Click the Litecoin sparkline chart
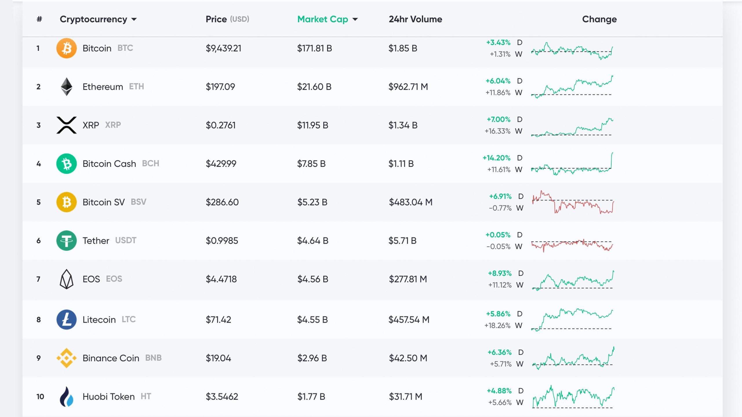 (572, 320)
